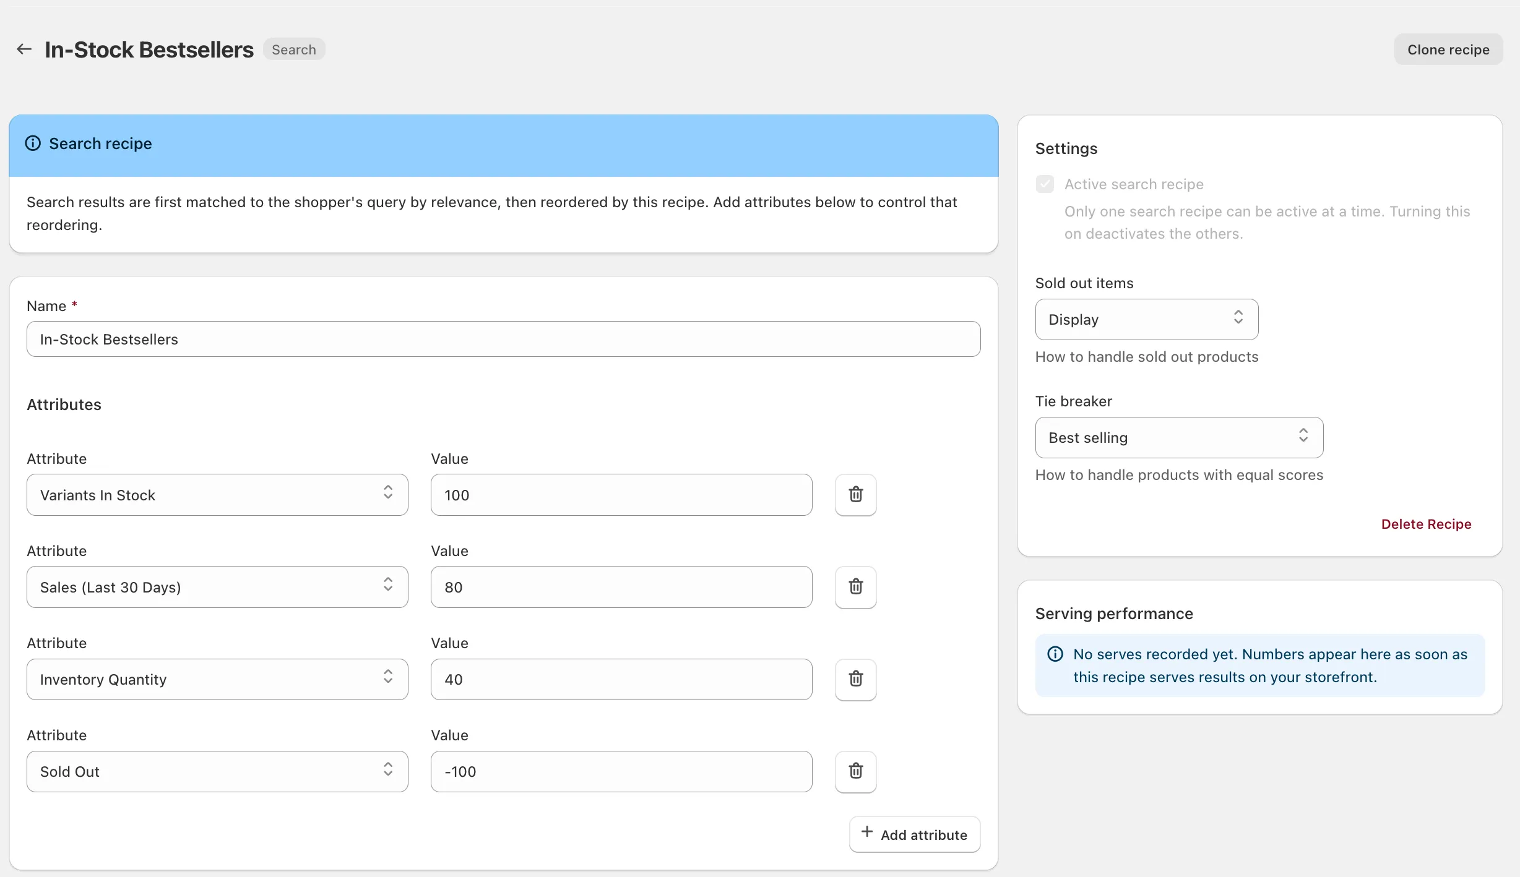The width and height of the screenshot is (1520, 877).
Task: Click the Search recipe banner title
Action: coord(100,143)
